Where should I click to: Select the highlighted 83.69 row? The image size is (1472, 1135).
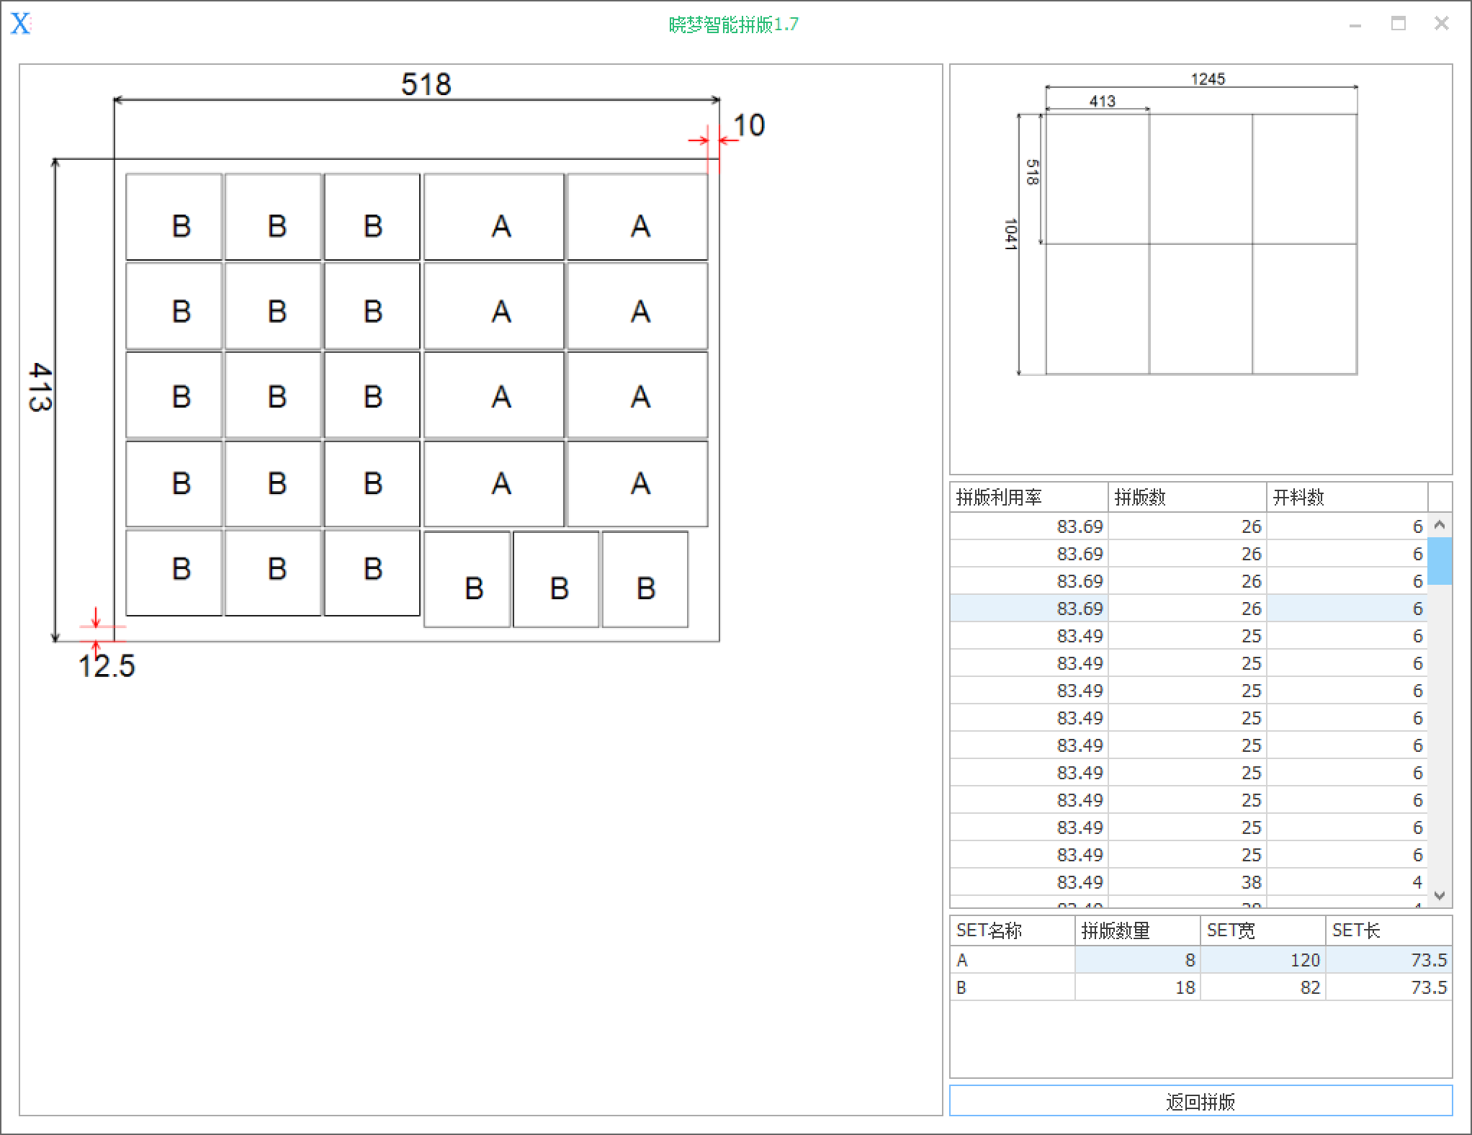(x=1188, y=609)
